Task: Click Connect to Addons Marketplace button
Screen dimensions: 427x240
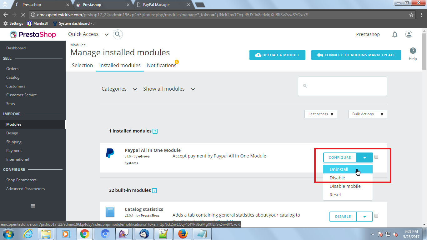Action: (x=356, y=55)
